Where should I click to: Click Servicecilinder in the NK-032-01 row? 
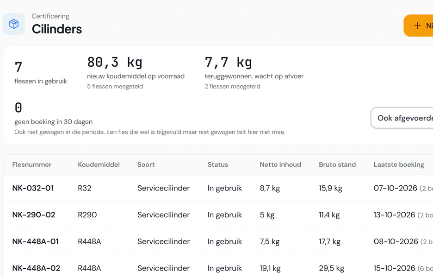coord(163,188)
